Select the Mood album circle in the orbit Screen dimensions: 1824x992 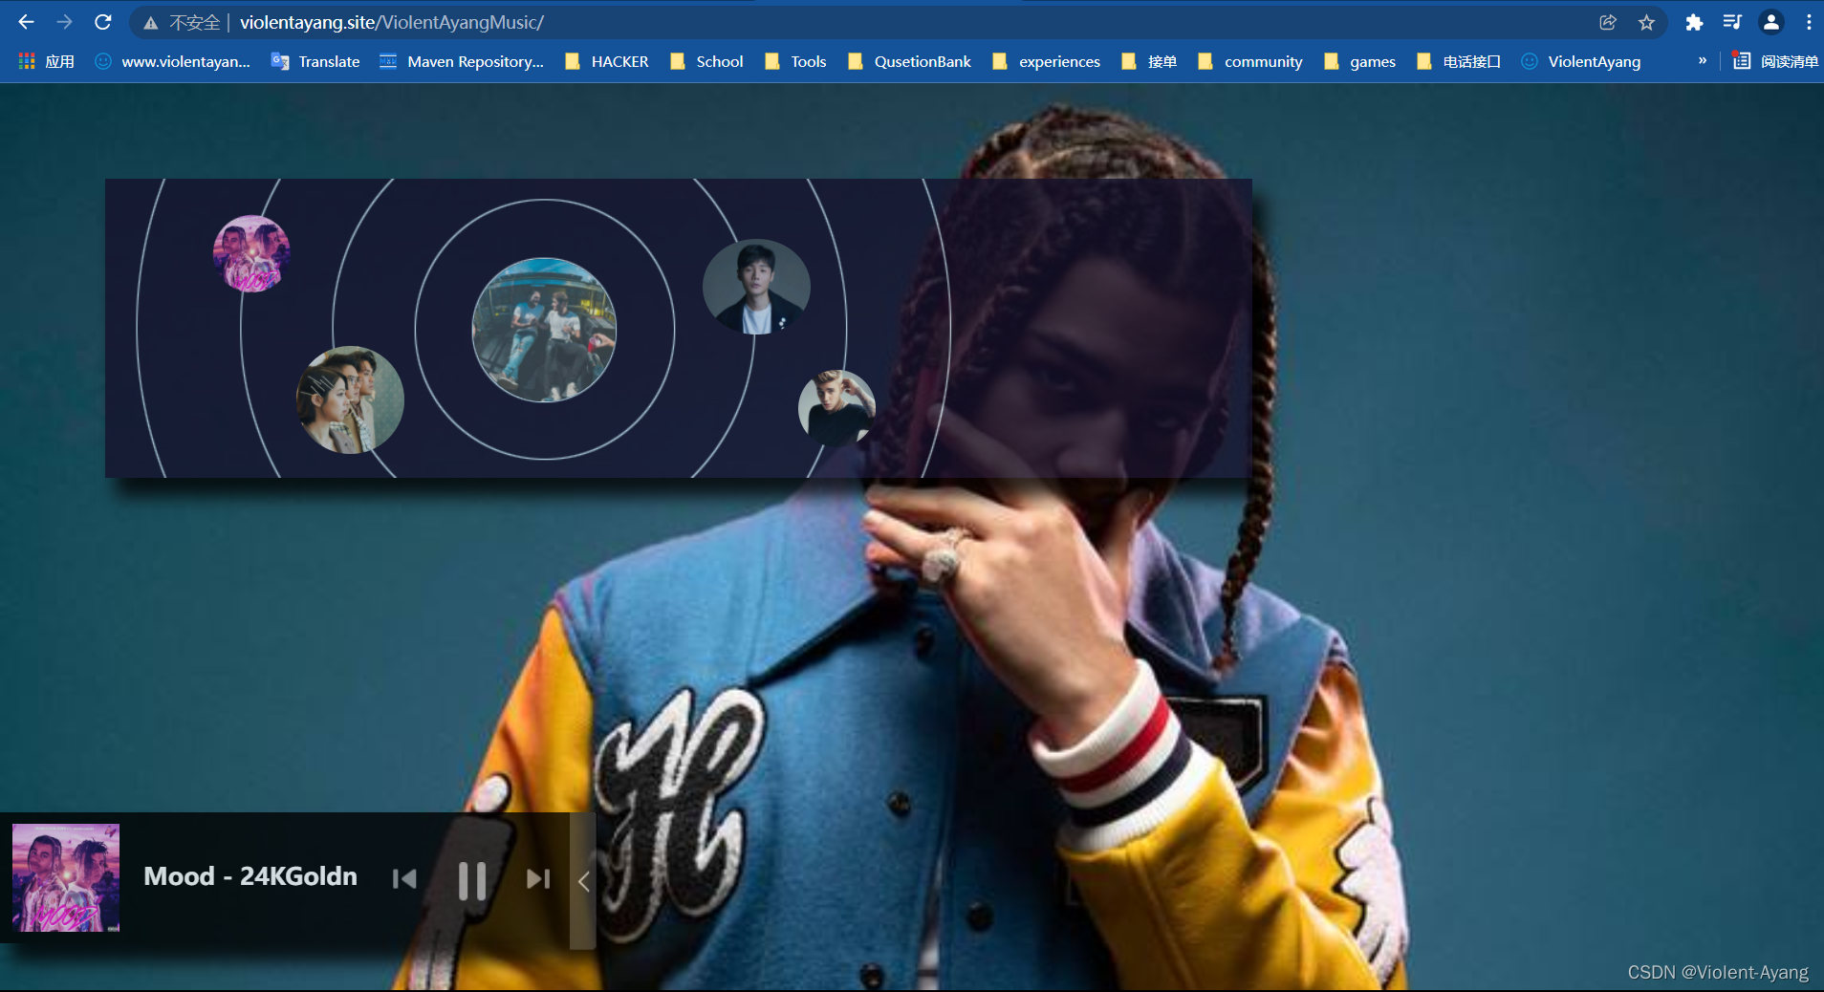click(x=251, y=253)
